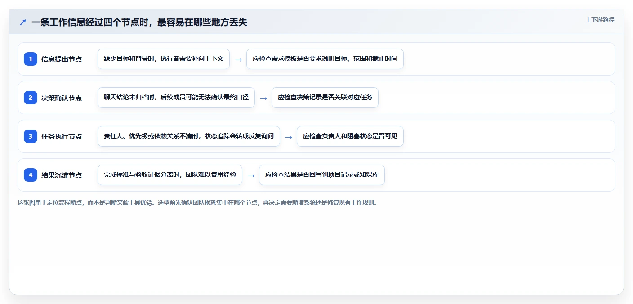Click the box 应检查决策记录是否关联对应任务
633x304 pixels.
point(325,98)
